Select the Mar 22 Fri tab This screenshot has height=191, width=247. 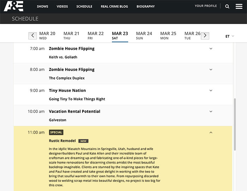pos(96,36)
